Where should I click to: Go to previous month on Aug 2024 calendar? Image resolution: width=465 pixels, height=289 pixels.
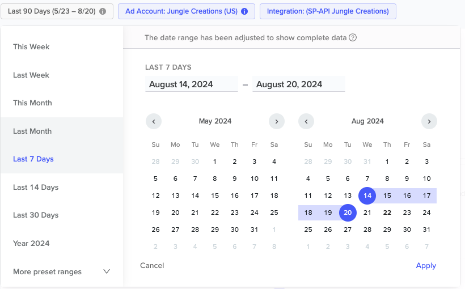click(306, 121)
